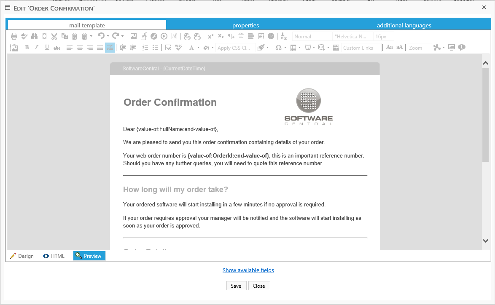Viewport: 495px width, 305px height.
Task: Click the Superscript icon
Action: (x=210, y=36)
